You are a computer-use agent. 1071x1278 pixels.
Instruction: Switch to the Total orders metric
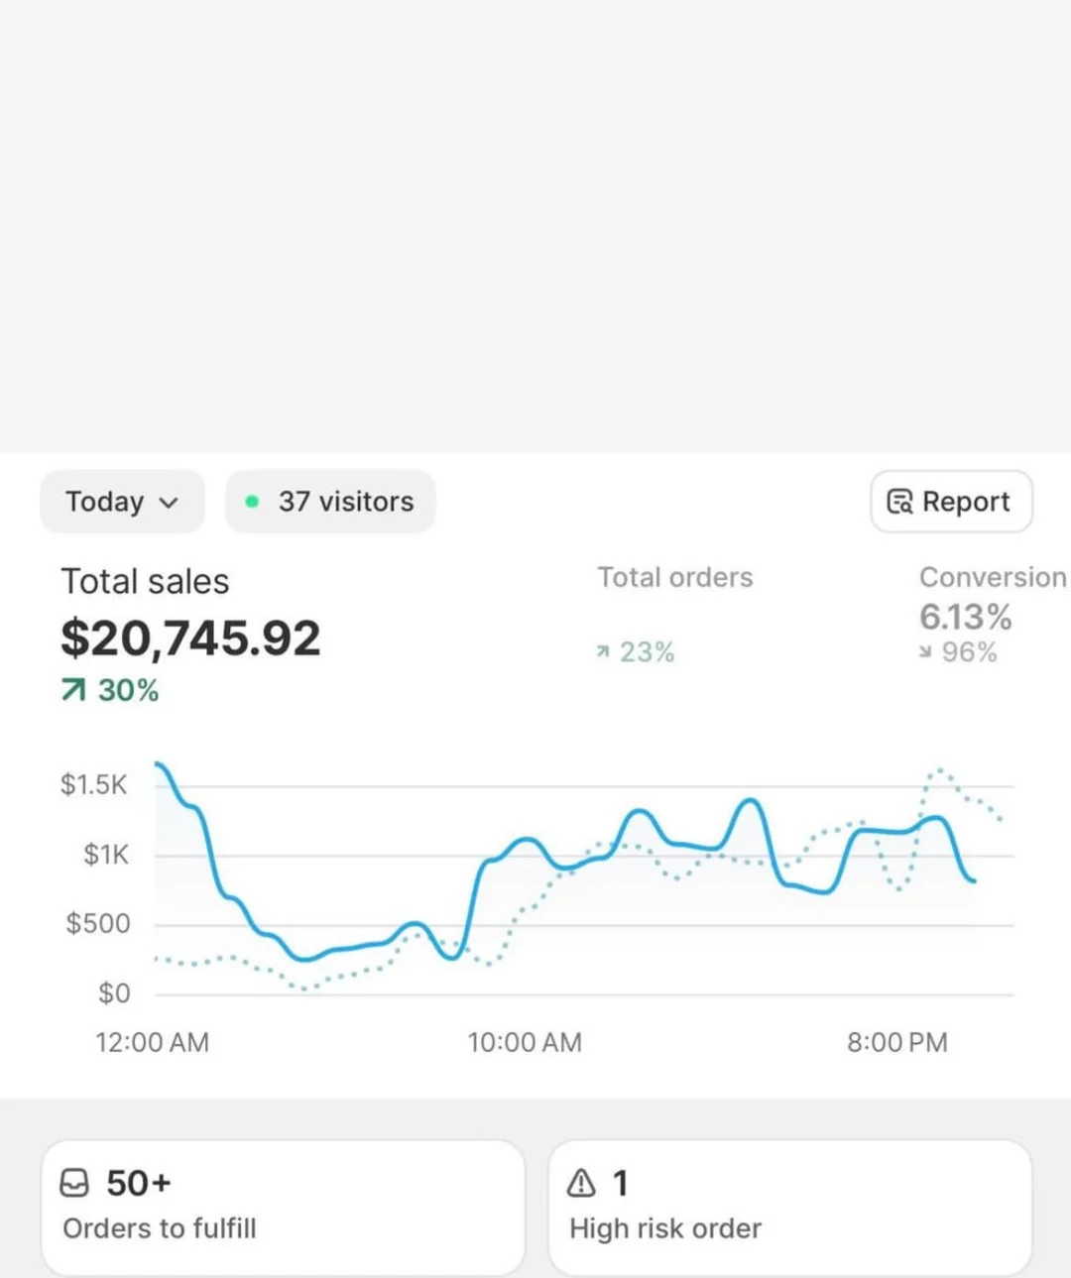(x=675, y=577)
